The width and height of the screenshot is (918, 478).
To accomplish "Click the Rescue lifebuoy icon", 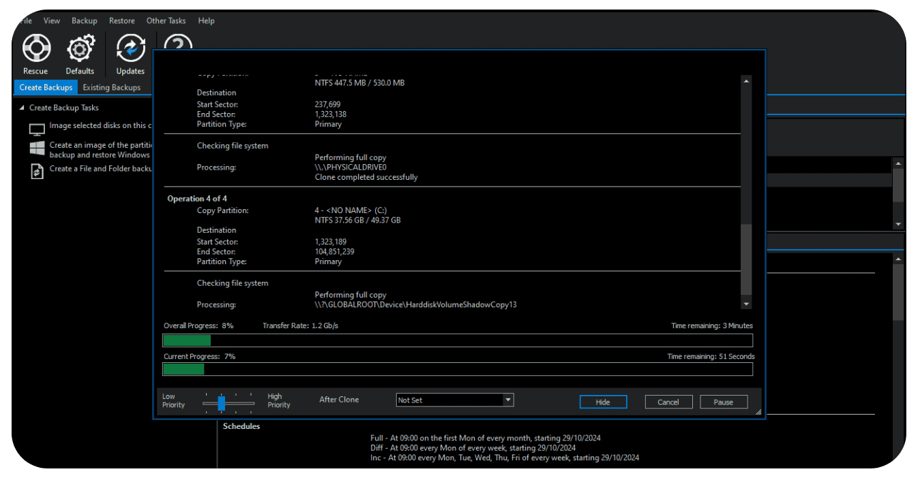I will click(35, 49).
